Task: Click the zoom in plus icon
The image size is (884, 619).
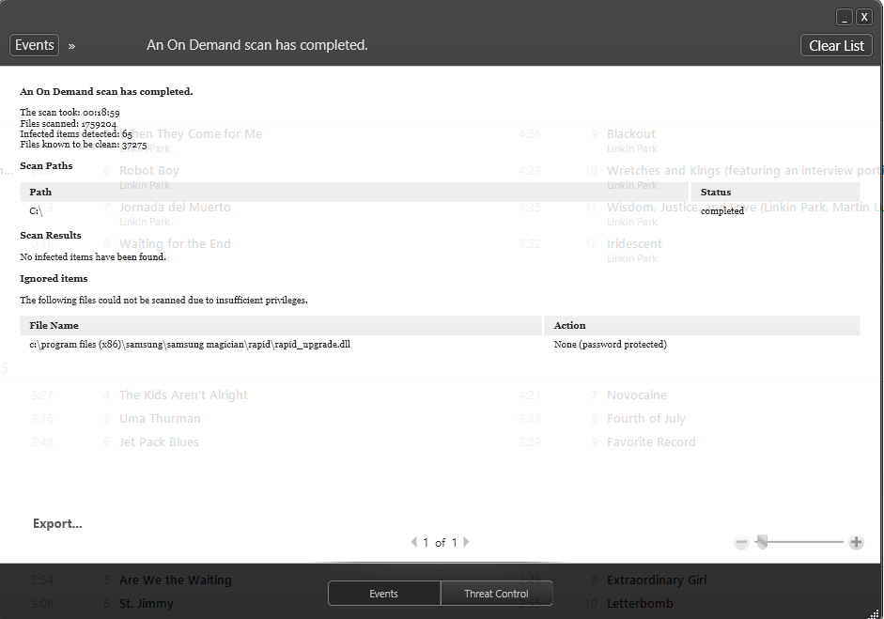Action: click(x=856, y=542)
